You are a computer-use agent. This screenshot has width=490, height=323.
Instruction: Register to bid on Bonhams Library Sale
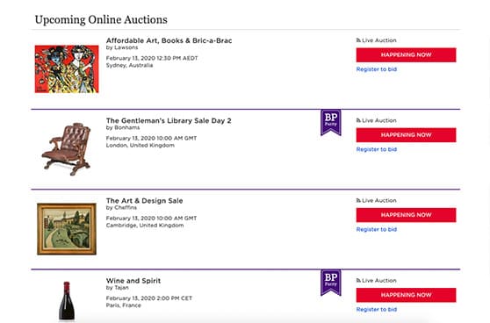pyautogui.click(x=377, y=149)
